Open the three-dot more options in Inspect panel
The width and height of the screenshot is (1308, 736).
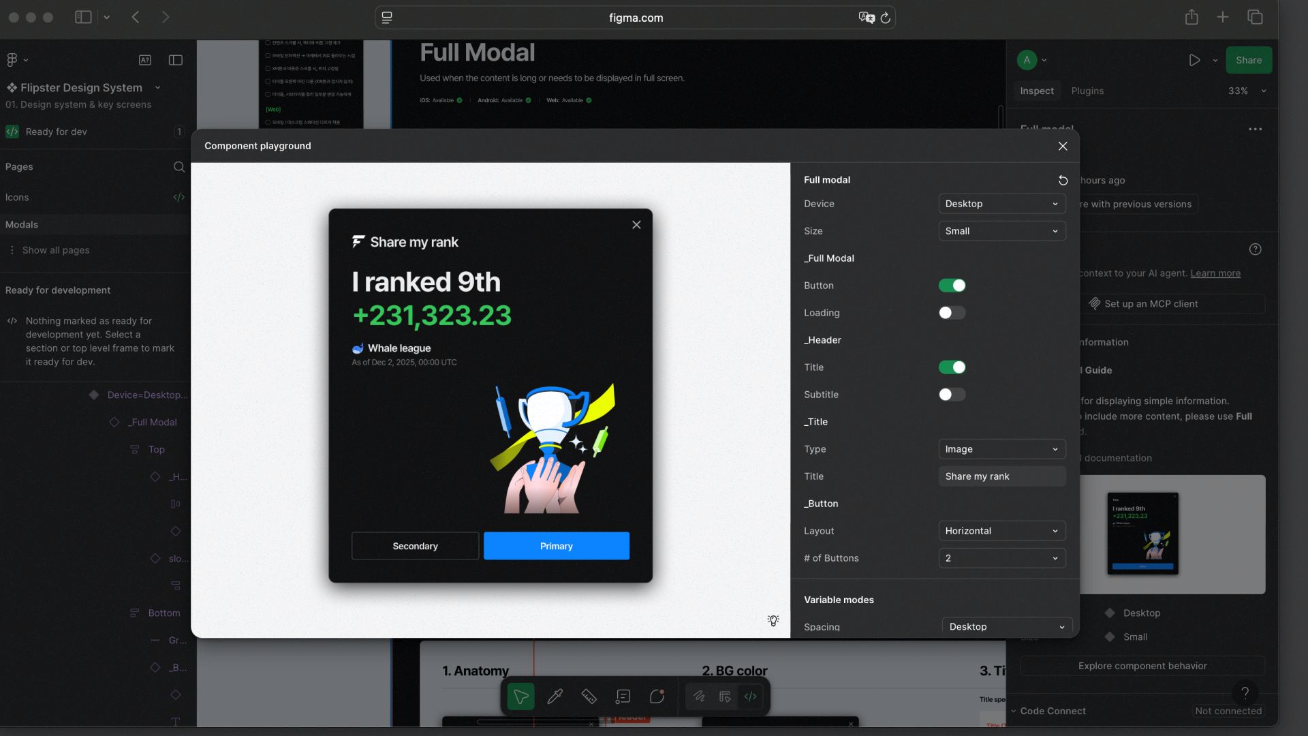(1256, 129)
